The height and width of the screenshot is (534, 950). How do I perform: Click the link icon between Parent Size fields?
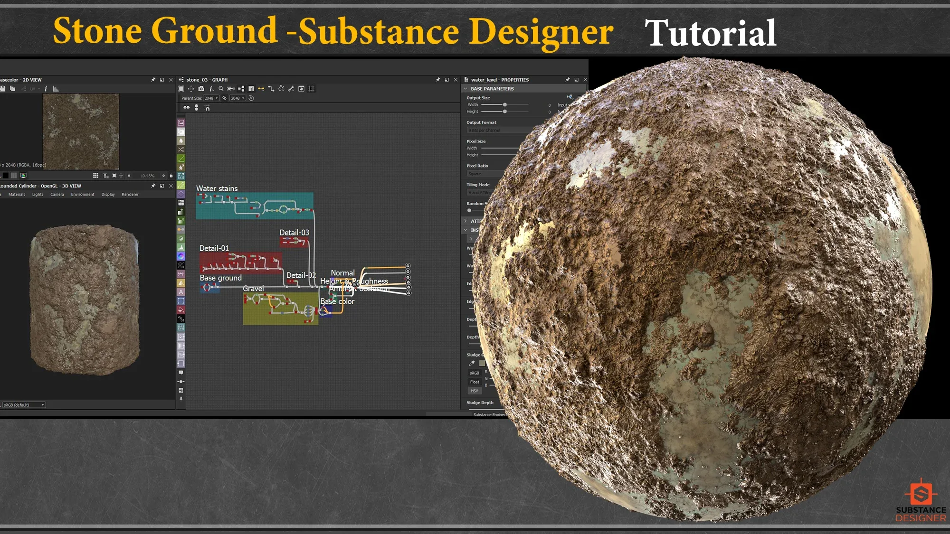click(225, 98)
